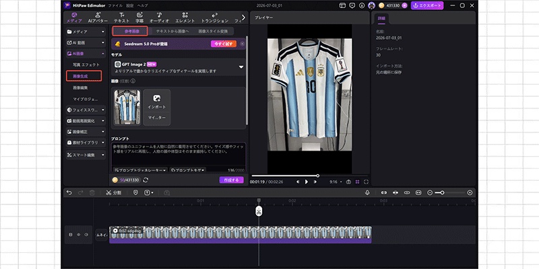Screen dimensions: 539x269
Task: Open マイプロジェ... in the sidebar
Action: [x=86, y=99]
